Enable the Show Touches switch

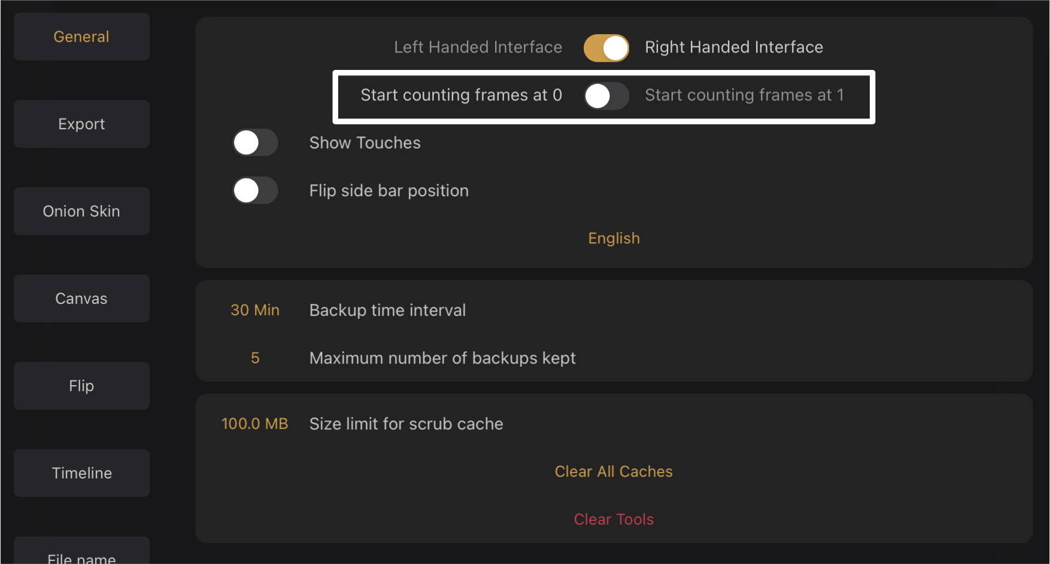pos(255,143)
